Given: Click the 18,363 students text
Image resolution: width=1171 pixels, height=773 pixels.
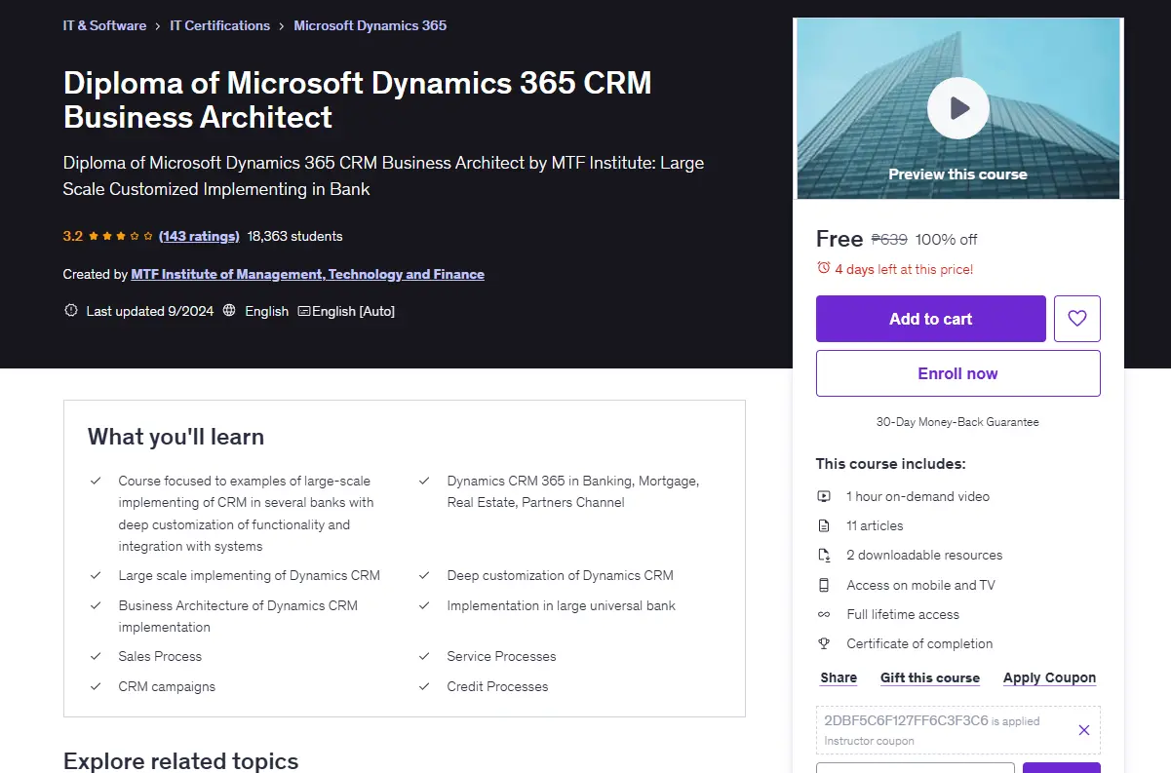Looking at the screenshot, I should (x=295, y=236).
